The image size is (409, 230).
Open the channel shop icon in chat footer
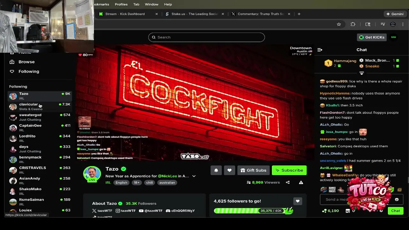tap(348, 211)
